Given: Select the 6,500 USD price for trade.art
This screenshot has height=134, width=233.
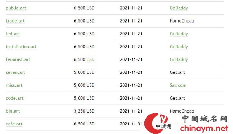Looking at the screenshot, I should (x=84, y=21).
